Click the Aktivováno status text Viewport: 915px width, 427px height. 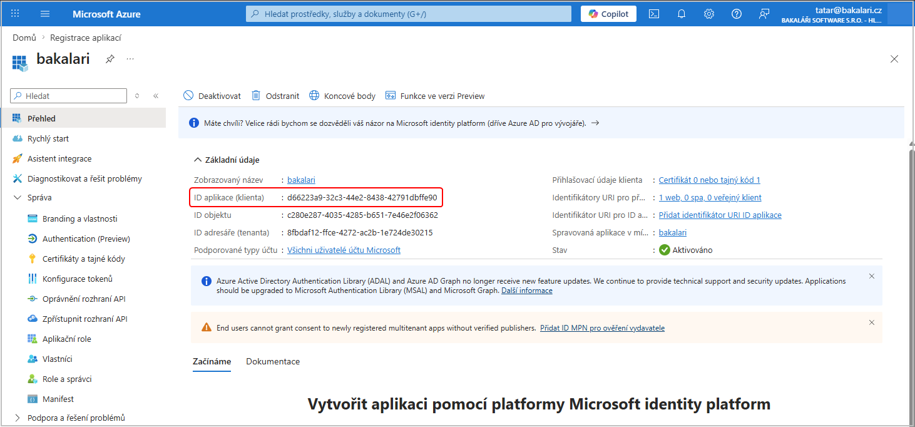coord(692,250)
